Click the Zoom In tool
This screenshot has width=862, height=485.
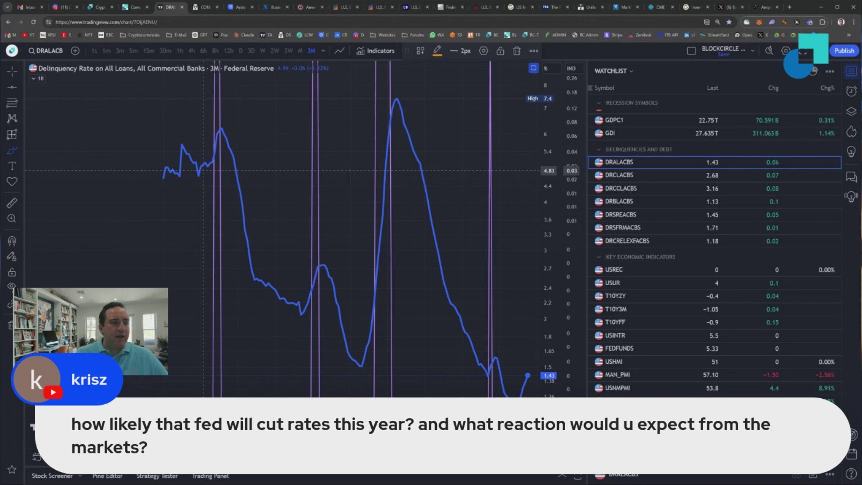click(x=12, y=219)
